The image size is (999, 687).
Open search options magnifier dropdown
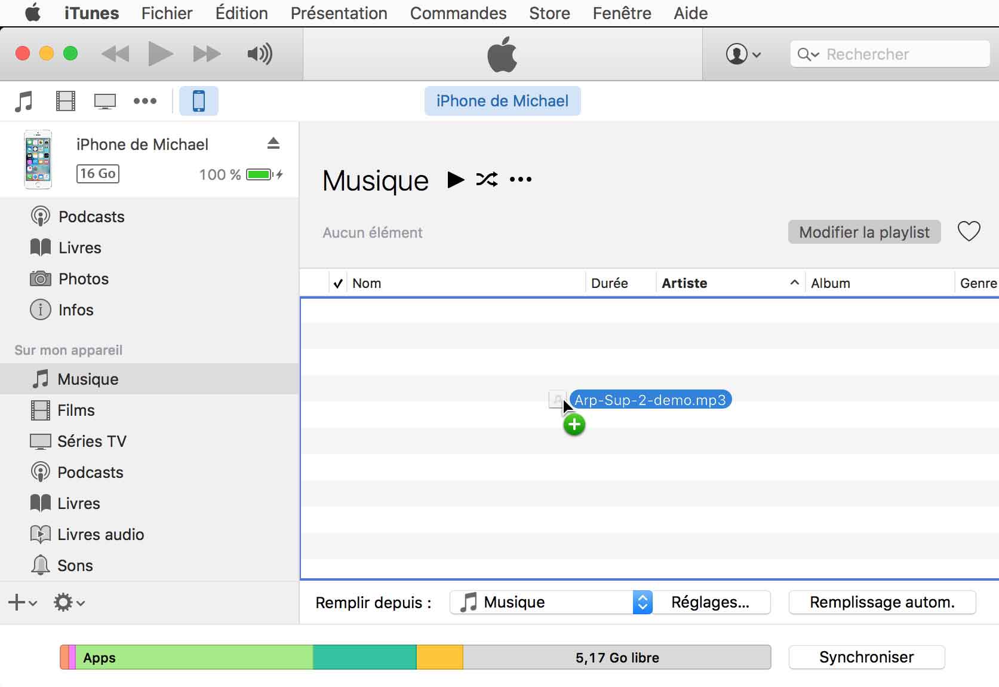[x=808, y=54]
